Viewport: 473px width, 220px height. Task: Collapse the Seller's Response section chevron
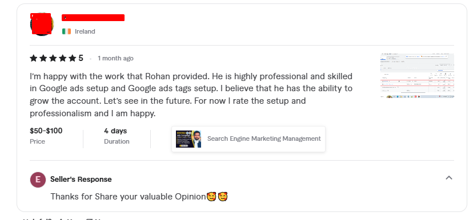[x=449, y=178]
